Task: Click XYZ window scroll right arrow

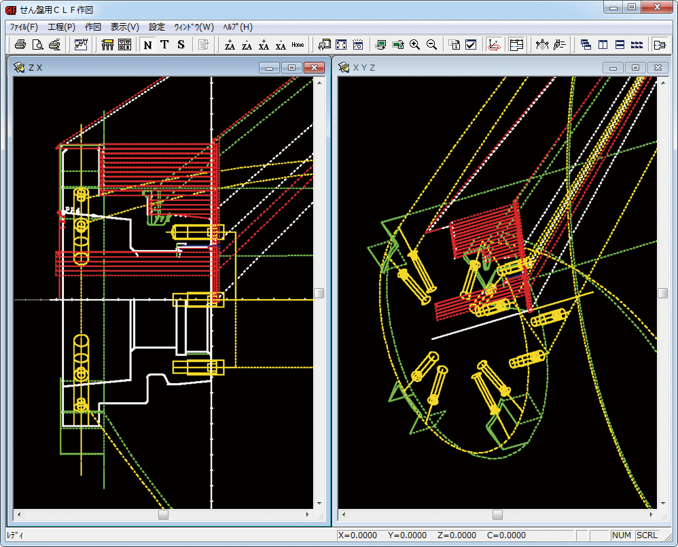Action: pos(652,514)
